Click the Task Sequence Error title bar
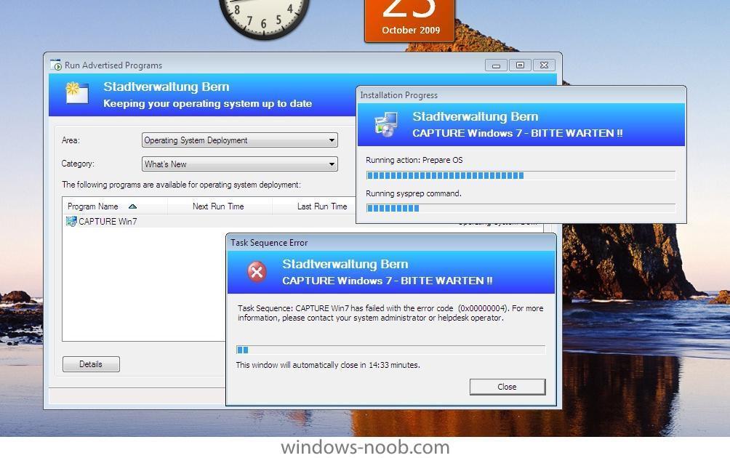 pyautogui.click(x=391, y=243)
